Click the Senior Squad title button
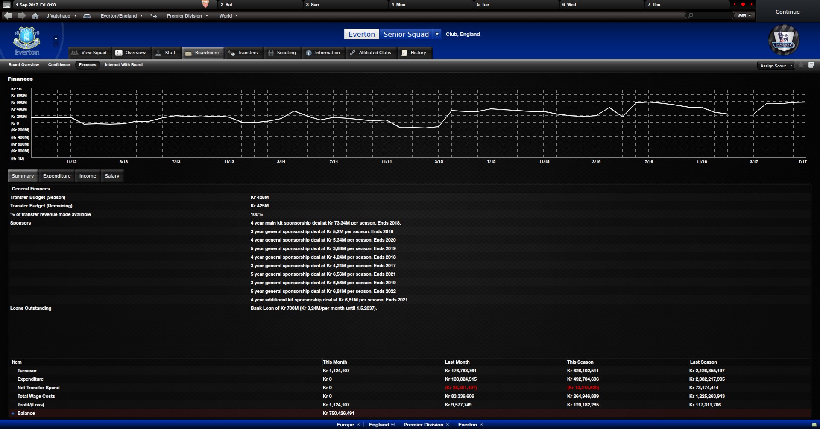Screen dimensions: 820x429 pos(406,34)
